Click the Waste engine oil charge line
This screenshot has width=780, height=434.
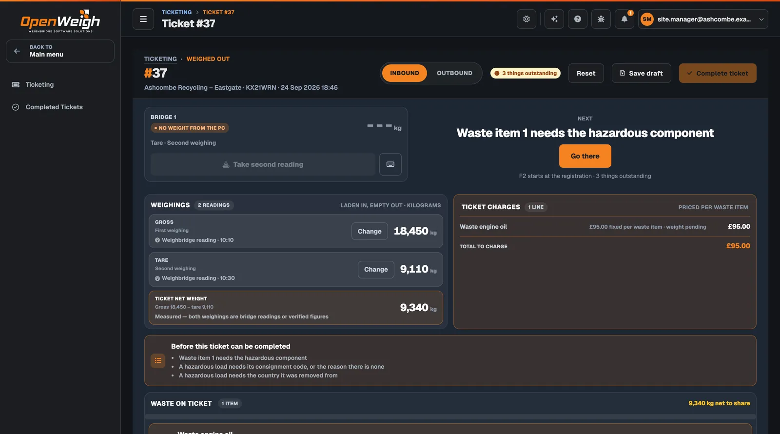point(604,227)
